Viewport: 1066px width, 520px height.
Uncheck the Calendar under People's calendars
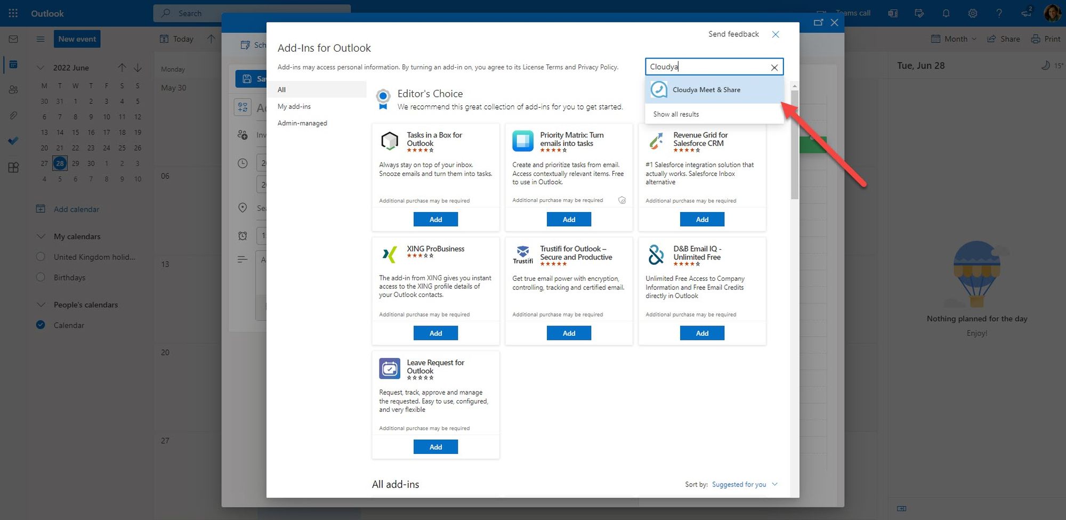(41, 325)
